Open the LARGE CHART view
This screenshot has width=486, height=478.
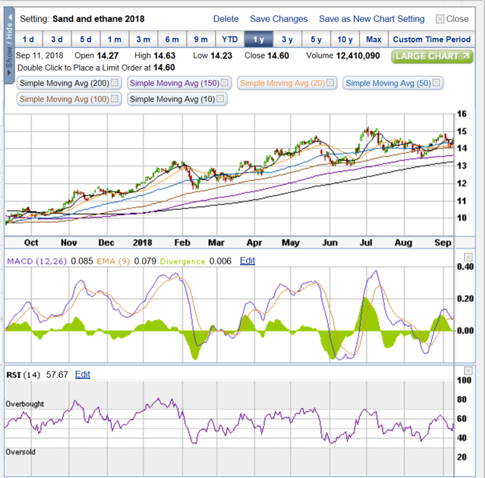(x=432, y=56)
